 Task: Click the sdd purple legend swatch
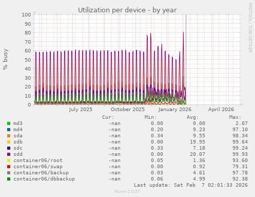tap(9, 154)
